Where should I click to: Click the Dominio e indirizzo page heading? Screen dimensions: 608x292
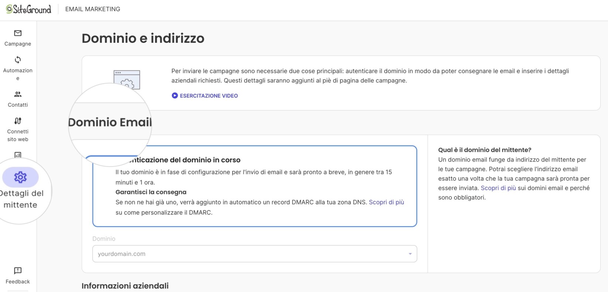coord(143,38)
